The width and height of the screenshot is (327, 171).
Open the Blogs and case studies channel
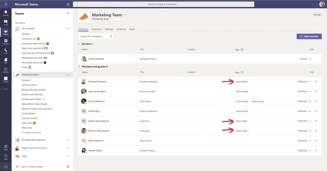coord(33,89)
